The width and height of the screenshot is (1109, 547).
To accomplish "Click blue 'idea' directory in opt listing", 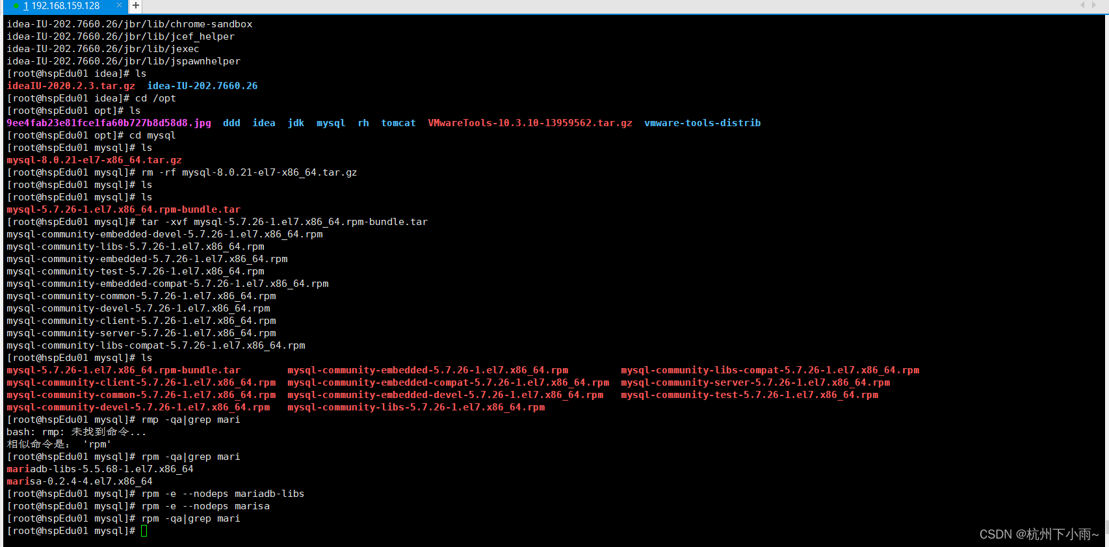I will [264, 123].
